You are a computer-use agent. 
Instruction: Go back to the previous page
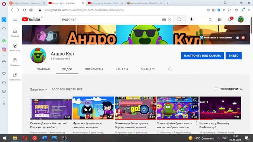click(12, 10)
